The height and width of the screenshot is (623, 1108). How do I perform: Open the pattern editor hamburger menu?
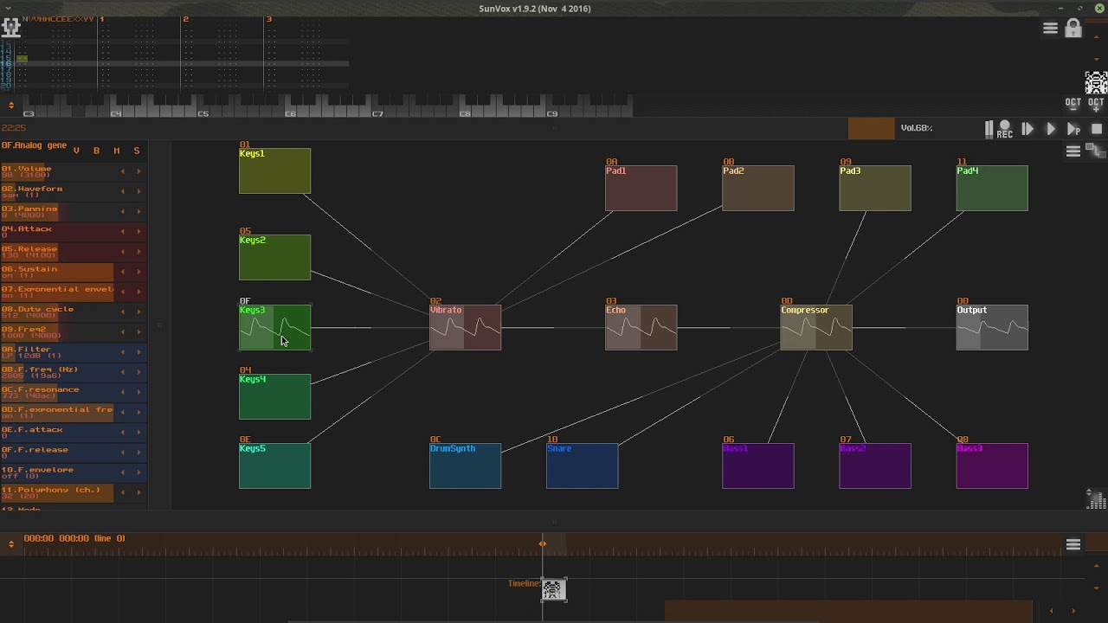(1050, 29)
